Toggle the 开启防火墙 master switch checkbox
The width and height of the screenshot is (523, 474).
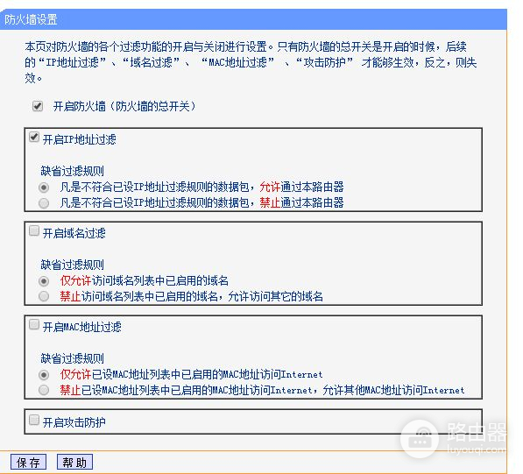pyautogui.click(x=38, y=106)
